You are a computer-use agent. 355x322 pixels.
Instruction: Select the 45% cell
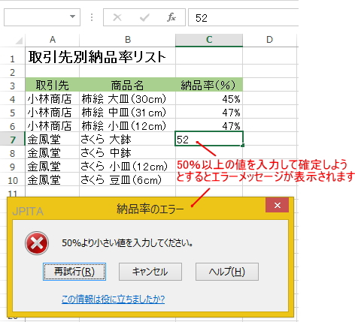[209, 98]
